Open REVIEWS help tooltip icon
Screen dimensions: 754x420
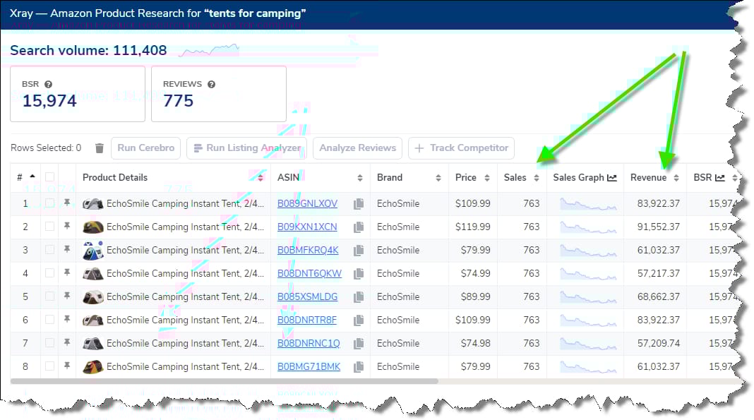click(211, 84)
